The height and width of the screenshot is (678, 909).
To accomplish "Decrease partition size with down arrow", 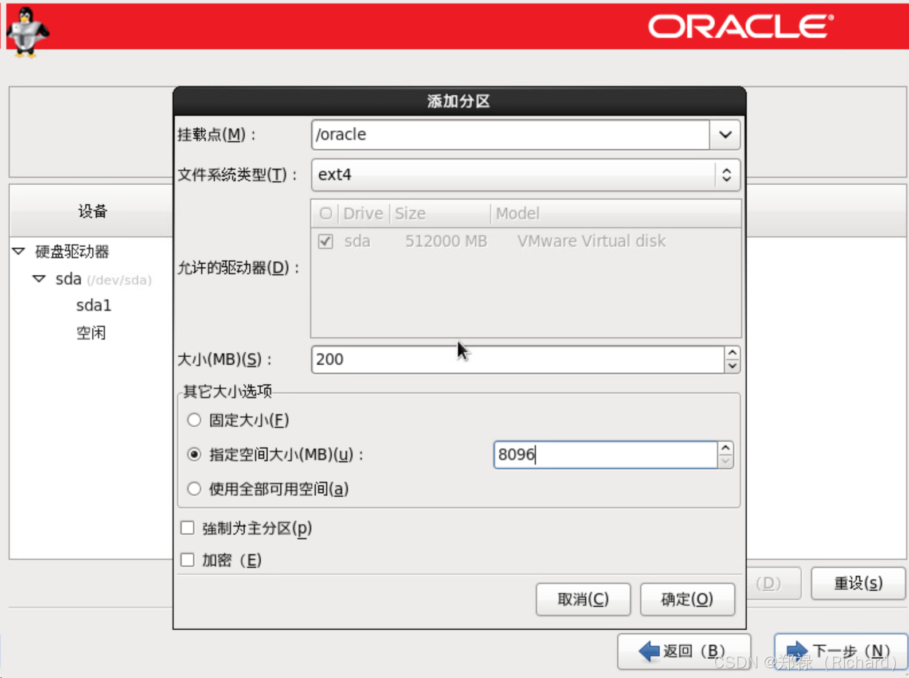I will click(x=732, y=367).
